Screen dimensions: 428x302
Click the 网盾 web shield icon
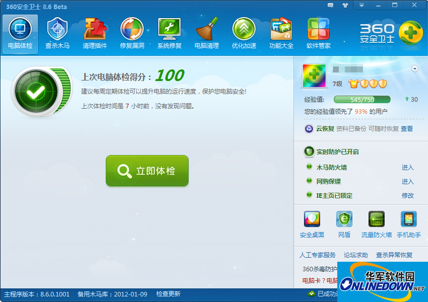click(x=344, y=219)
